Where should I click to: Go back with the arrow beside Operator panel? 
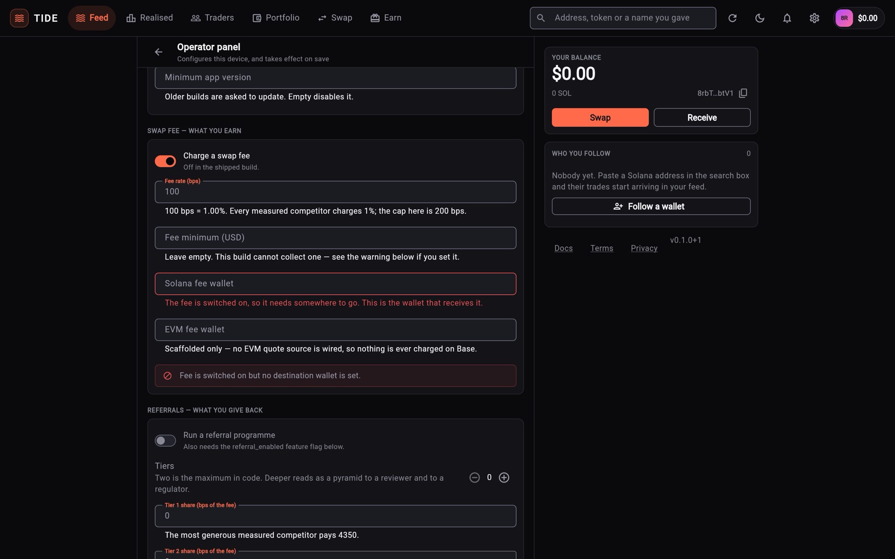(x=159, y=52)
